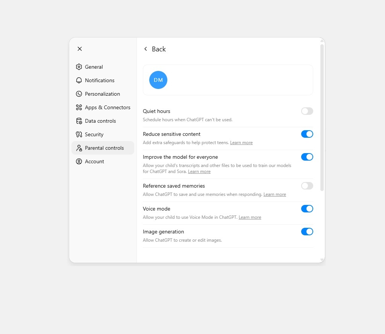Click the Notifications bell icon
Screen dimensions: 385x334
pos(79,80)
